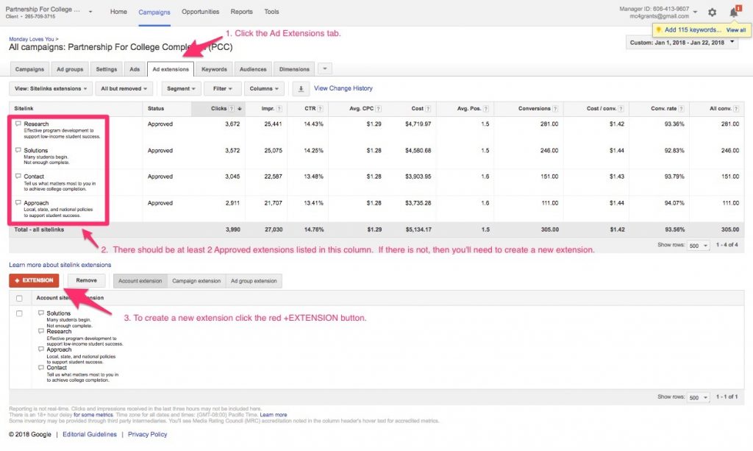This screenshot has height=451, width=753.
Task: Switch to the Campaigns tab
Action: (x=29, y=69)
